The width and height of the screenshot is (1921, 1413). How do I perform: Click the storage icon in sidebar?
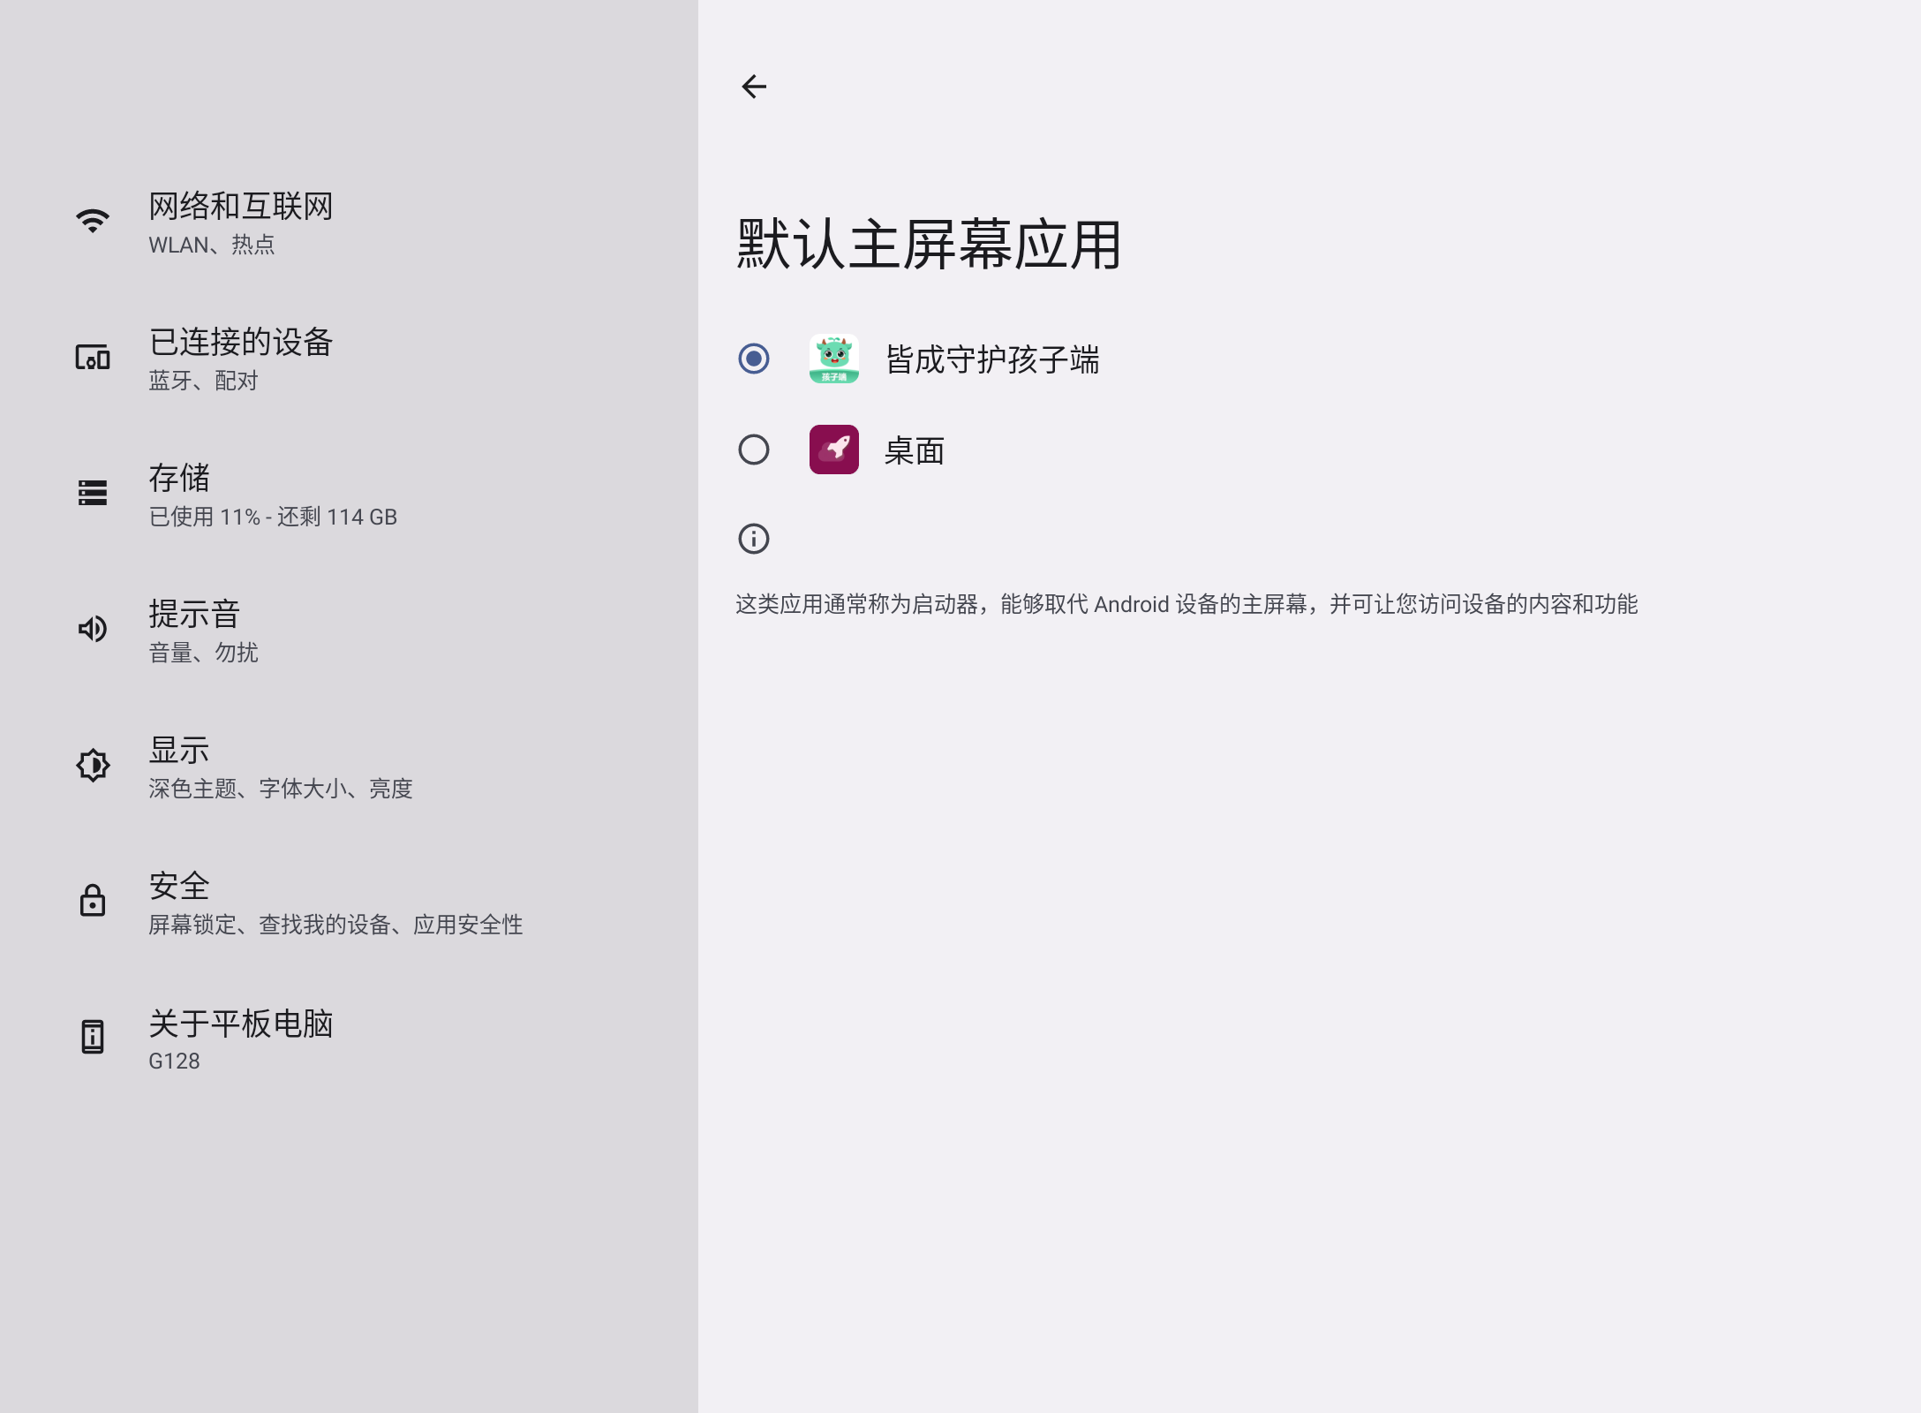92,493
